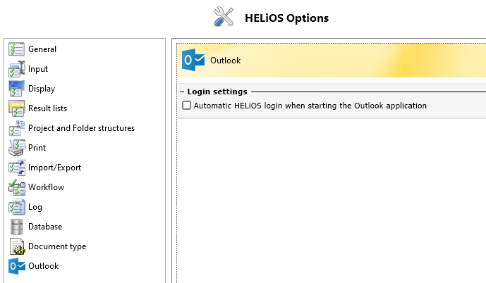This screenshot has width=486, height=283.
Task: Switch to Import/Export label
Action: 54,168
